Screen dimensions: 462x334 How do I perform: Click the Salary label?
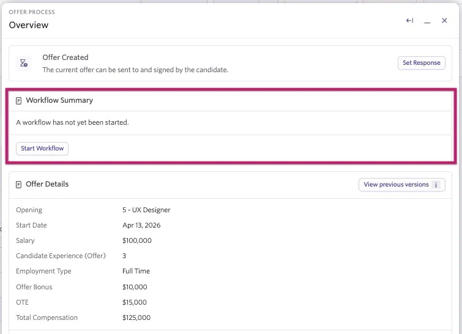(25, 240)
